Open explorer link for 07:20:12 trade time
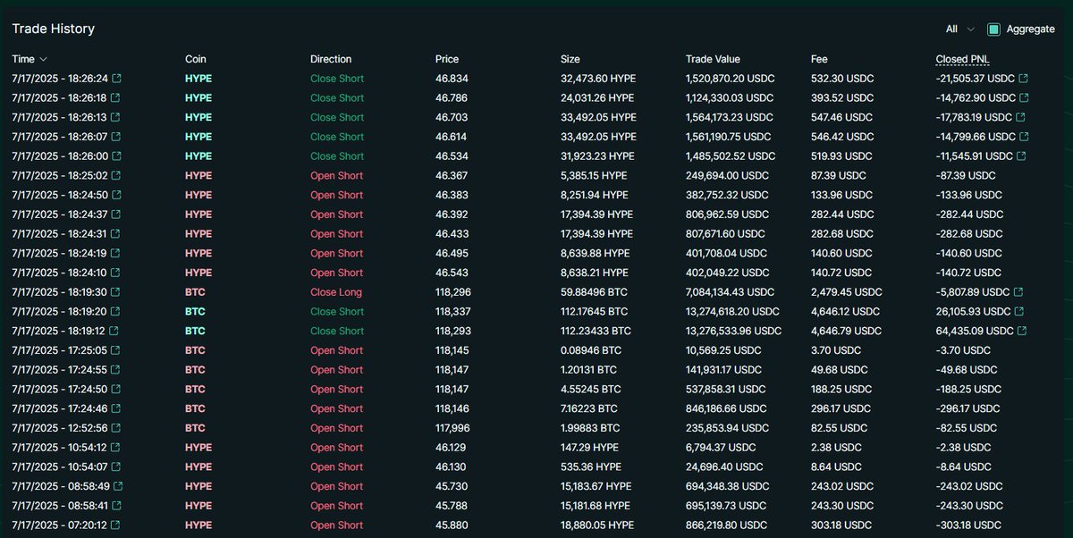The width and height of the screenshot is (1073, 538). [115, 525]
